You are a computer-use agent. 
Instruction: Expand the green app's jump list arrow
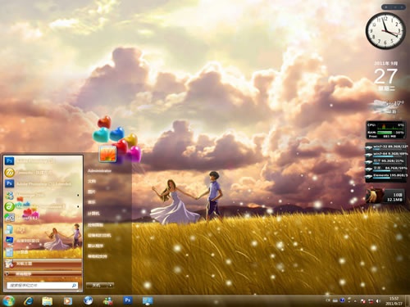click(x=78, y=207)
